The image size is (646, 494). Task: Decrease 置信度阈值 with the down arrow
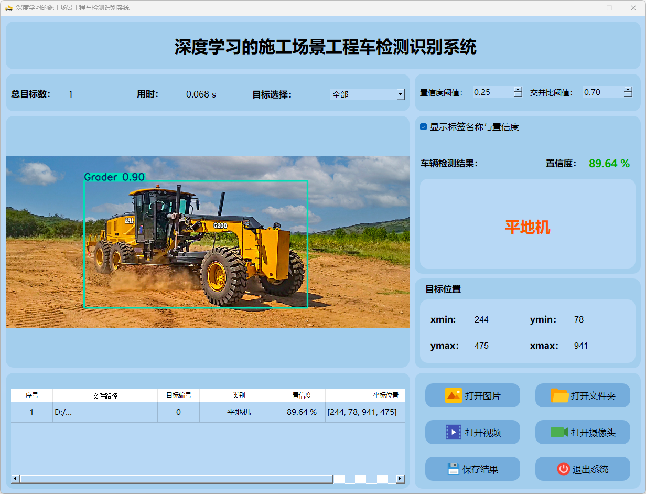pos(518,95)
